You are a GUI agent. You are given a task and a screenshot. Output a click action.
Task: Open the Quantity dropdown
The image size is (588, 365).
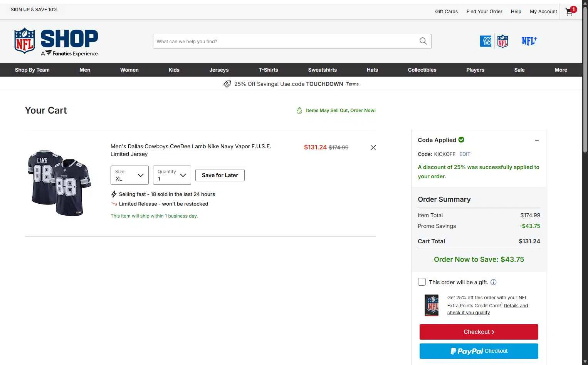tap(172, 175)
